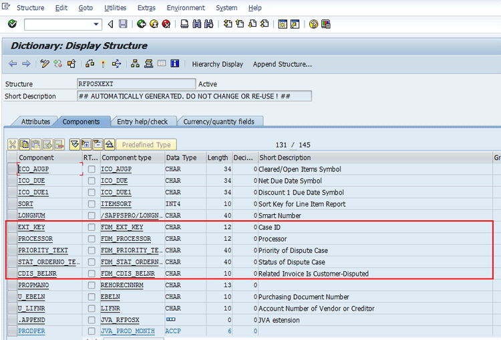Click the Save disk icon
Screen dimensions: 501x340
(x=123, y=24)
